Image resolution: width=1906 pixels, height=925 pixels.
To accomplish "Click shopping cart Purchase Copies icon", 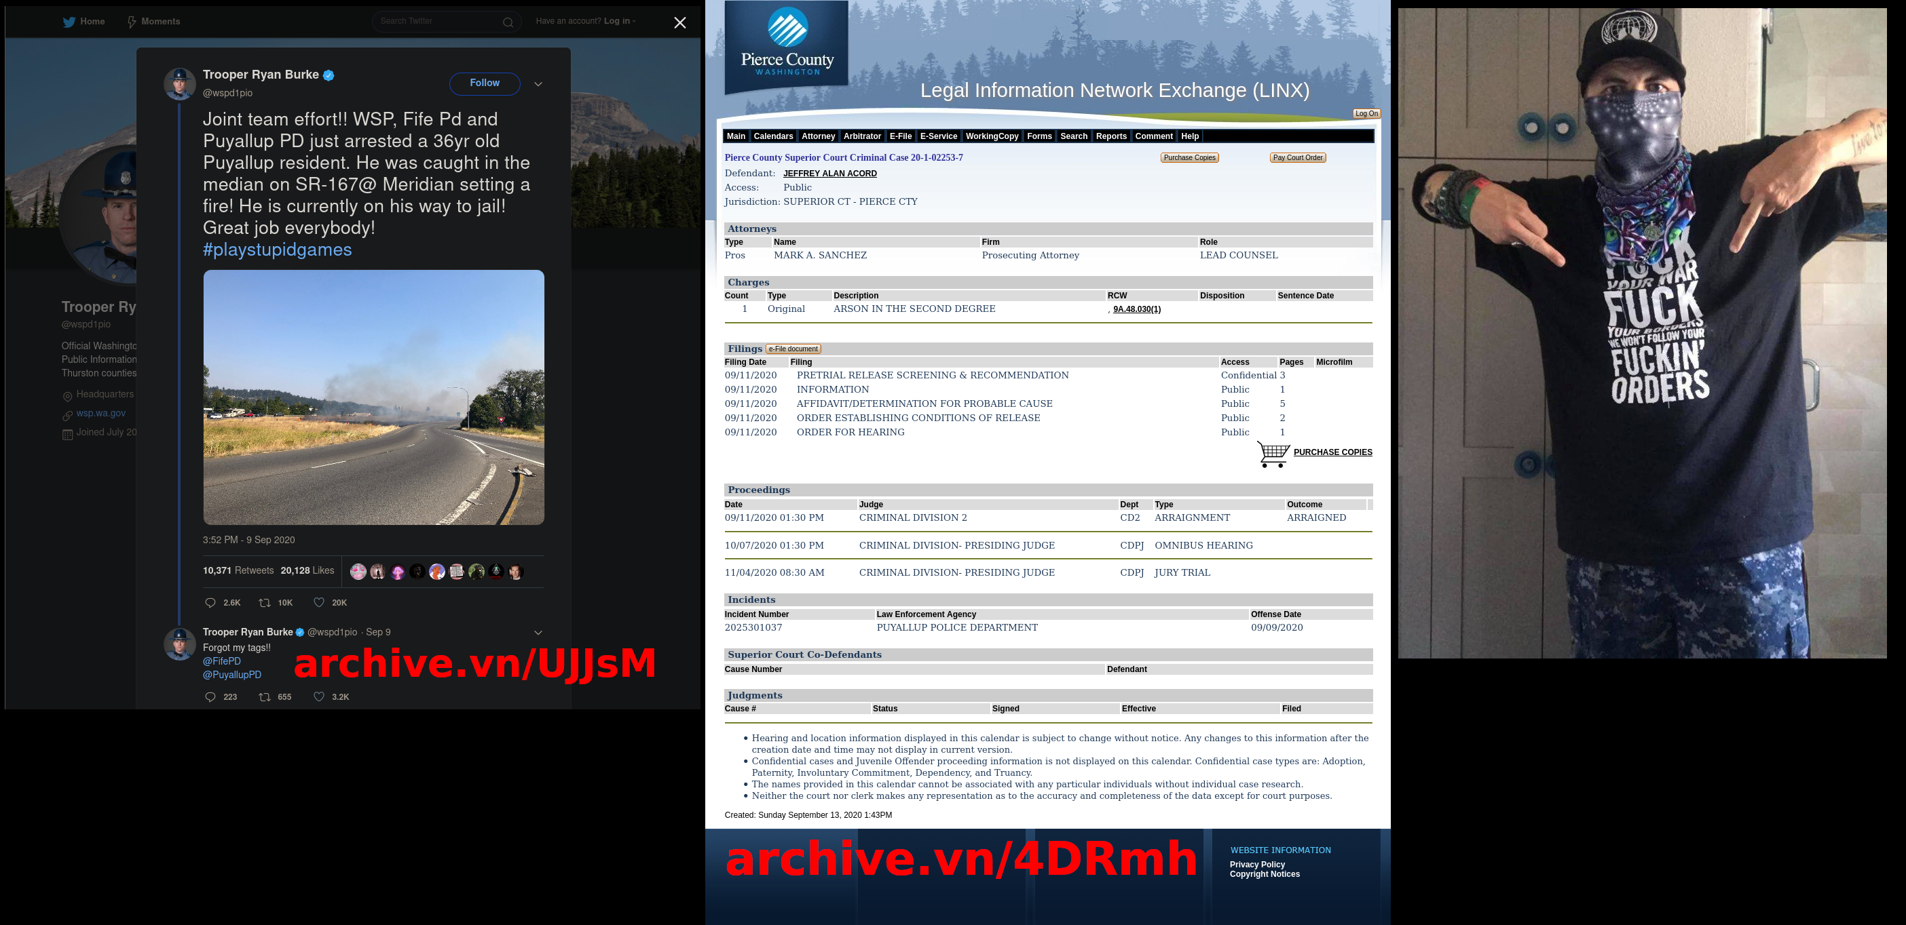I will [x=1273, y=453].
